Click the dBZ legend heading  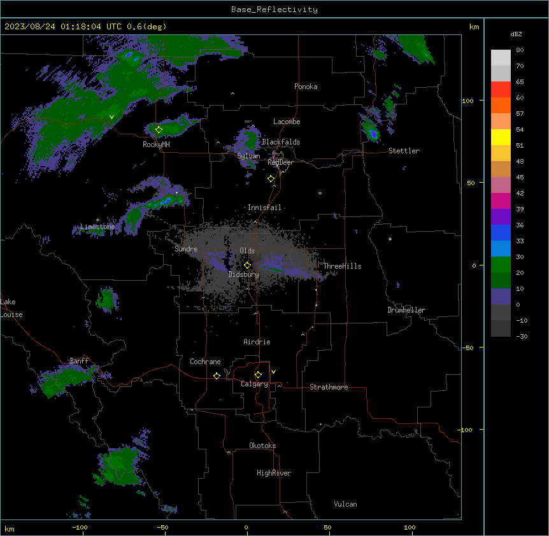(516, 34)
